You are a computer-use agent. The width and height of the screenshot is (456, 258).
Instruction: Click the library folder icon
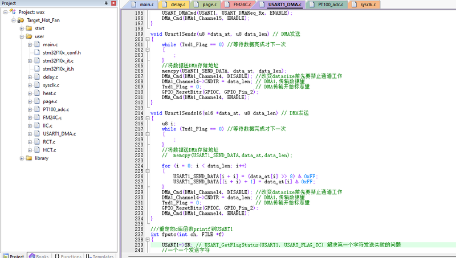coord(29,158)
